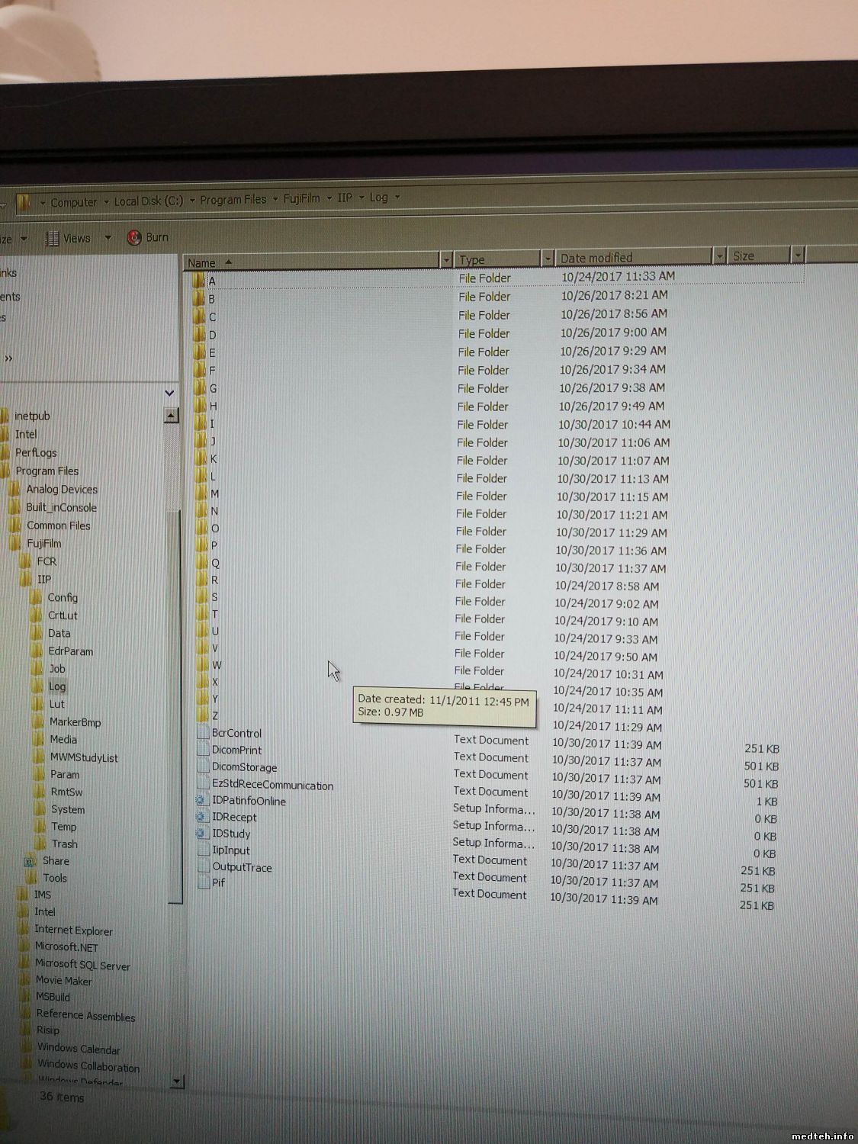Select the folder named Q in list

[215, 563]
